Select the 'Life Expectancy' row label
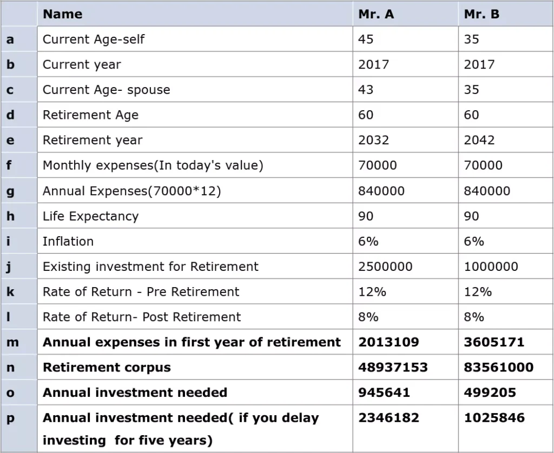554x453 pixels. (x=90, y=216)
